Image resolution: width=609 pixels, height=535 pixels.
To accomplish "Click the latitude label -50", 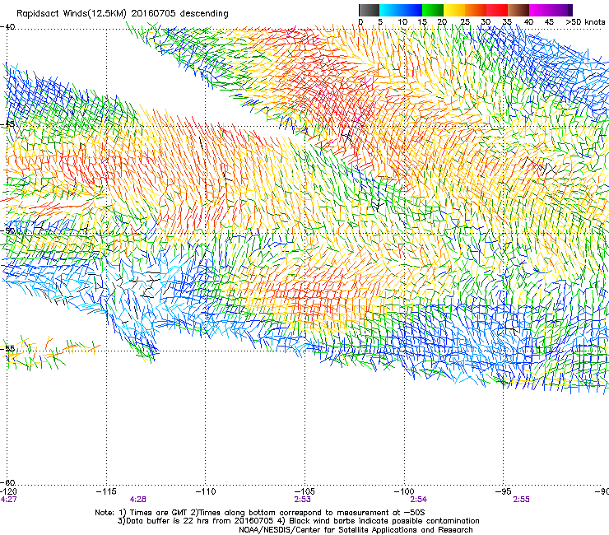I will pyautogui.click(x=7, y=230).
